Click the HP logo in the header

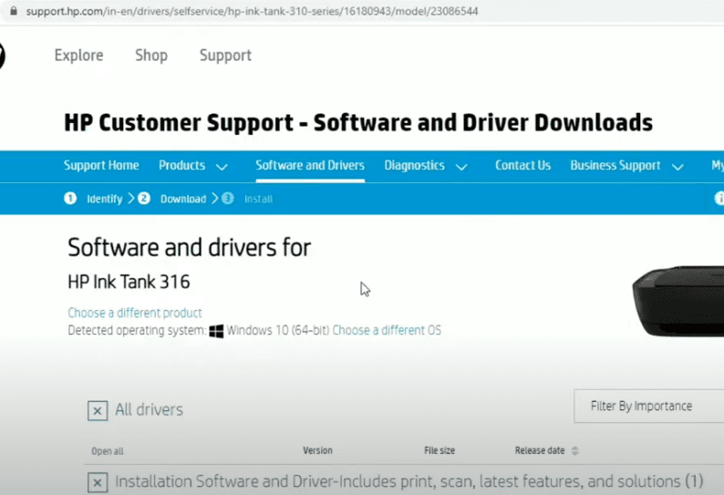(2, 56)
